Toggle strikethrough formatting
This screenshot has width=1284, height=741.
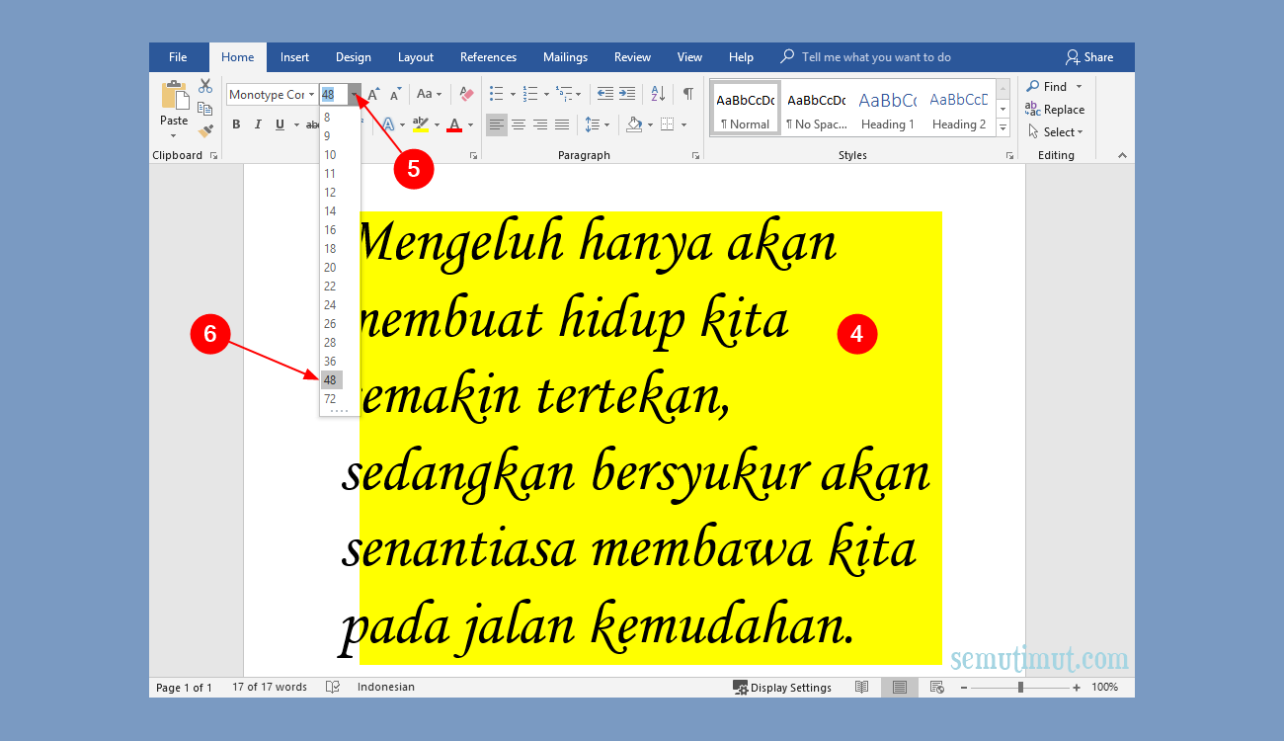pyautogui.click(x=311, y=124)
